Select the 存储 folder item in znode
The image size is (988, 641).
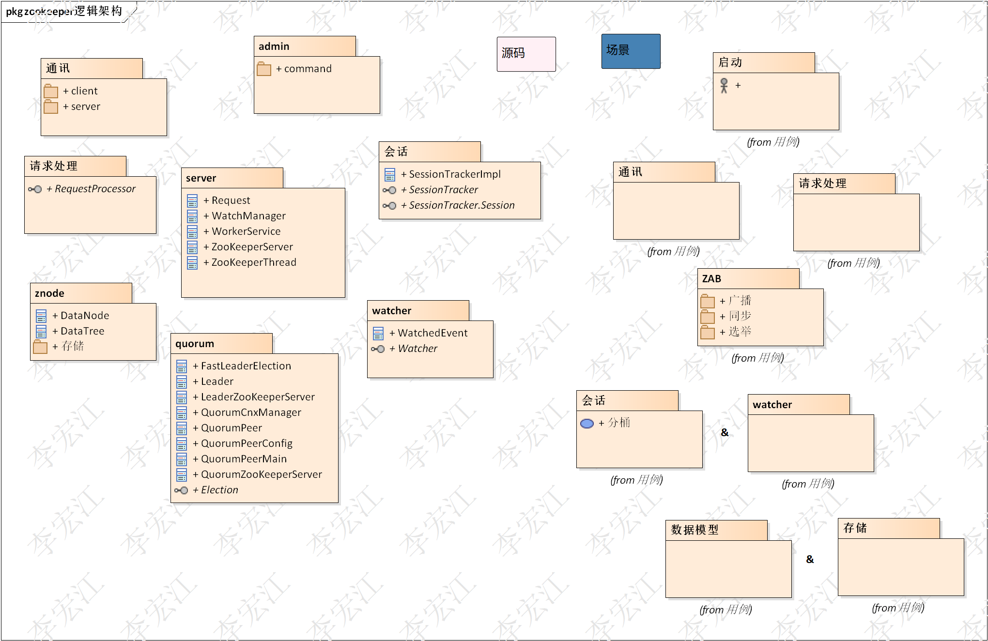coord(73,346)
